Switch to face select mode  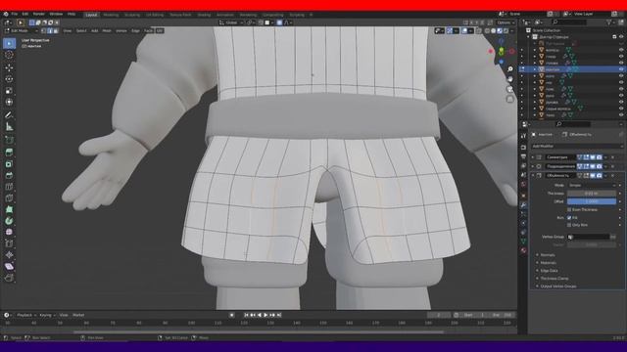(56, 30)
